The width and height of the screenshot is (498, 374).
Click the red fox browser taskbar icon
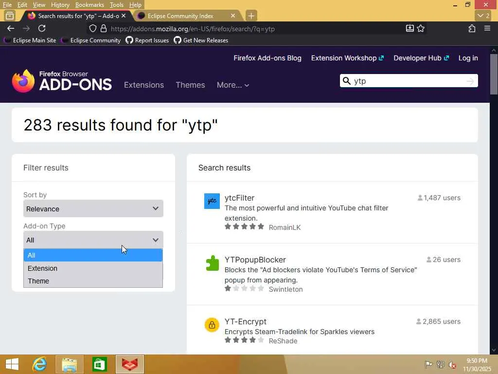[130, 364]
